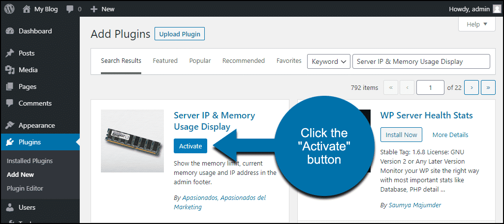The image size is (504, 224).
Task: Click the Appearance paintbrush icon
Action: click(10, 125)
